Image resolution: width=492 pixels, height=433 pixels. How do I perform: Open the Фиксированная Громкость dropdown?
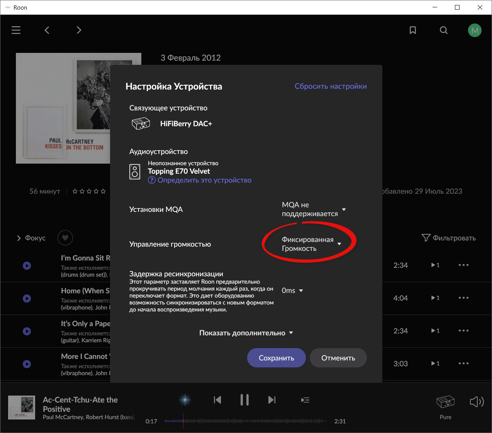click(x=311, y=244)
